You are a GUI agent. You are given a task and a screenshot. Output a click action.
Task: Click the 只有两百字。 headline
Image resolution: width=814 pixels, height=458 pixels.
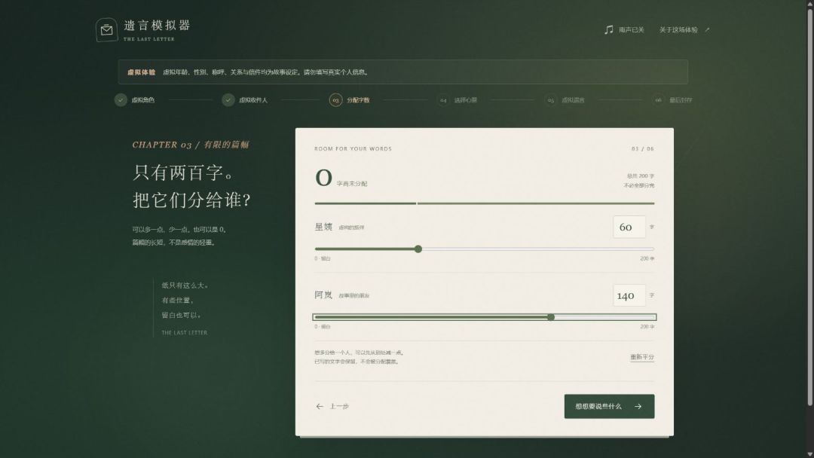tap(184, 173)
